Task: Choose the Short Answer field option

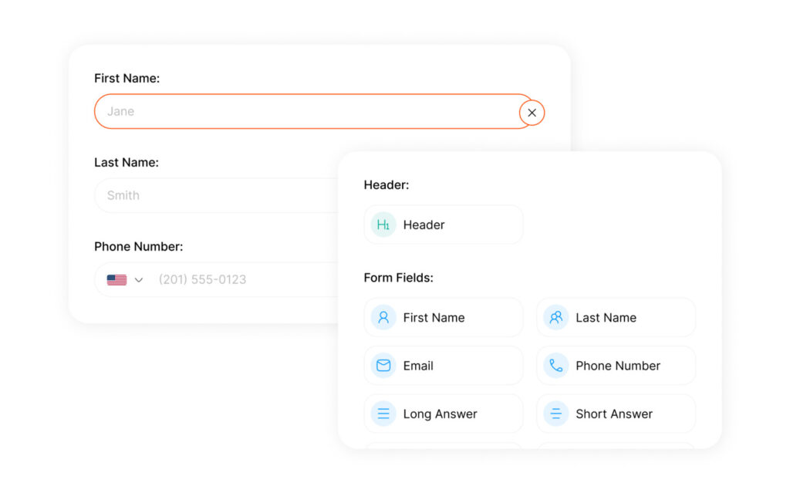Action: [x=616, y=414]
